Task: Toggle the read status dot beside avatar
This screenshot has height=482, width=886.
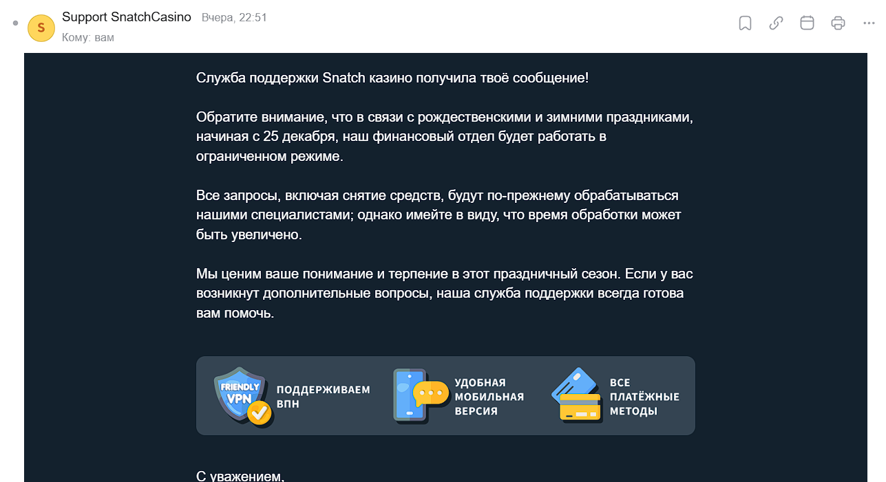Action: click(15, 23)
